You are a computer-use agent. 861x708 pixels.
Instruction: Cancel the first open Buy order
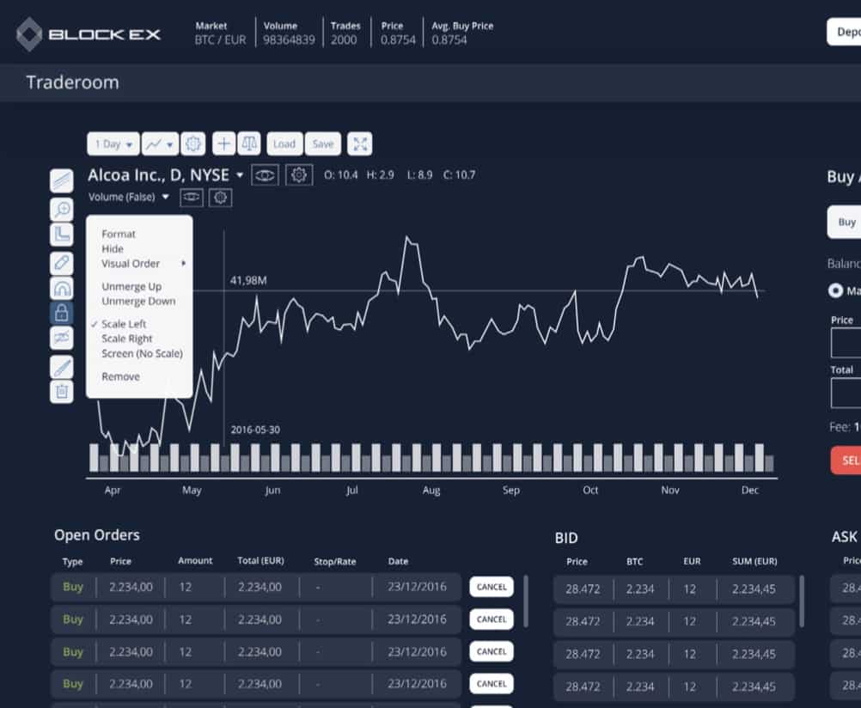point(491,587)
